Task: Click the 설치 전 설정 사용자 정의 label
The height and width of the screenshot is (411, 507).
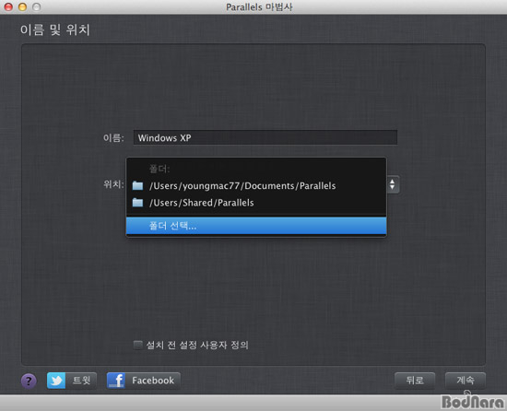Action: coord(197,345)
